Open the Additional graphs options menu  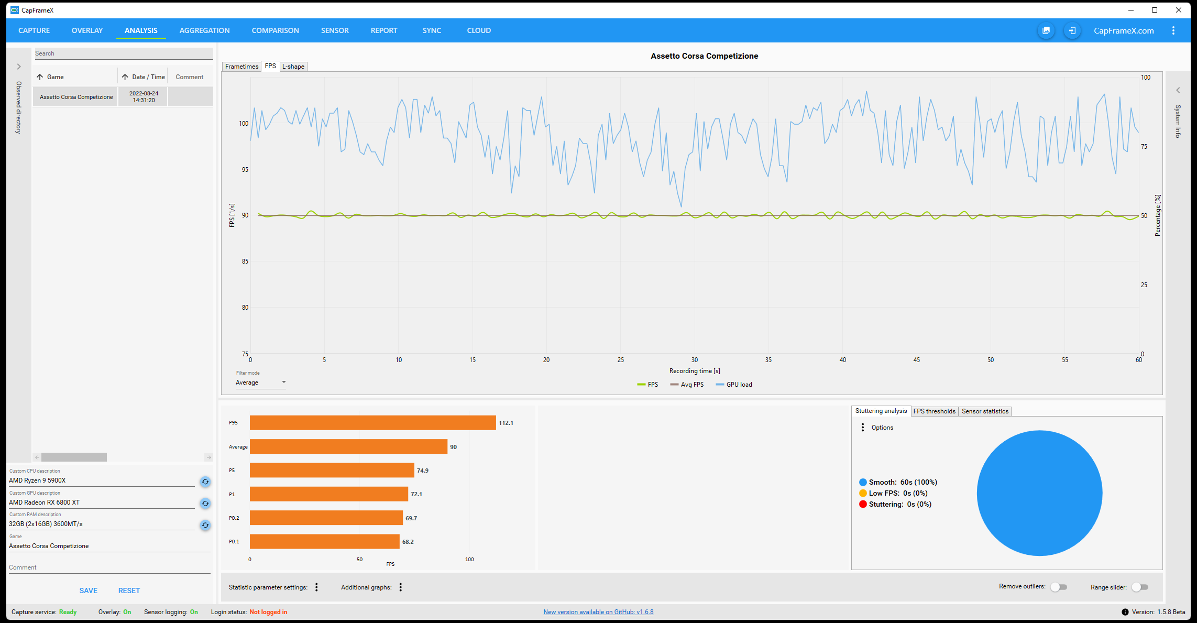point(401,587)
